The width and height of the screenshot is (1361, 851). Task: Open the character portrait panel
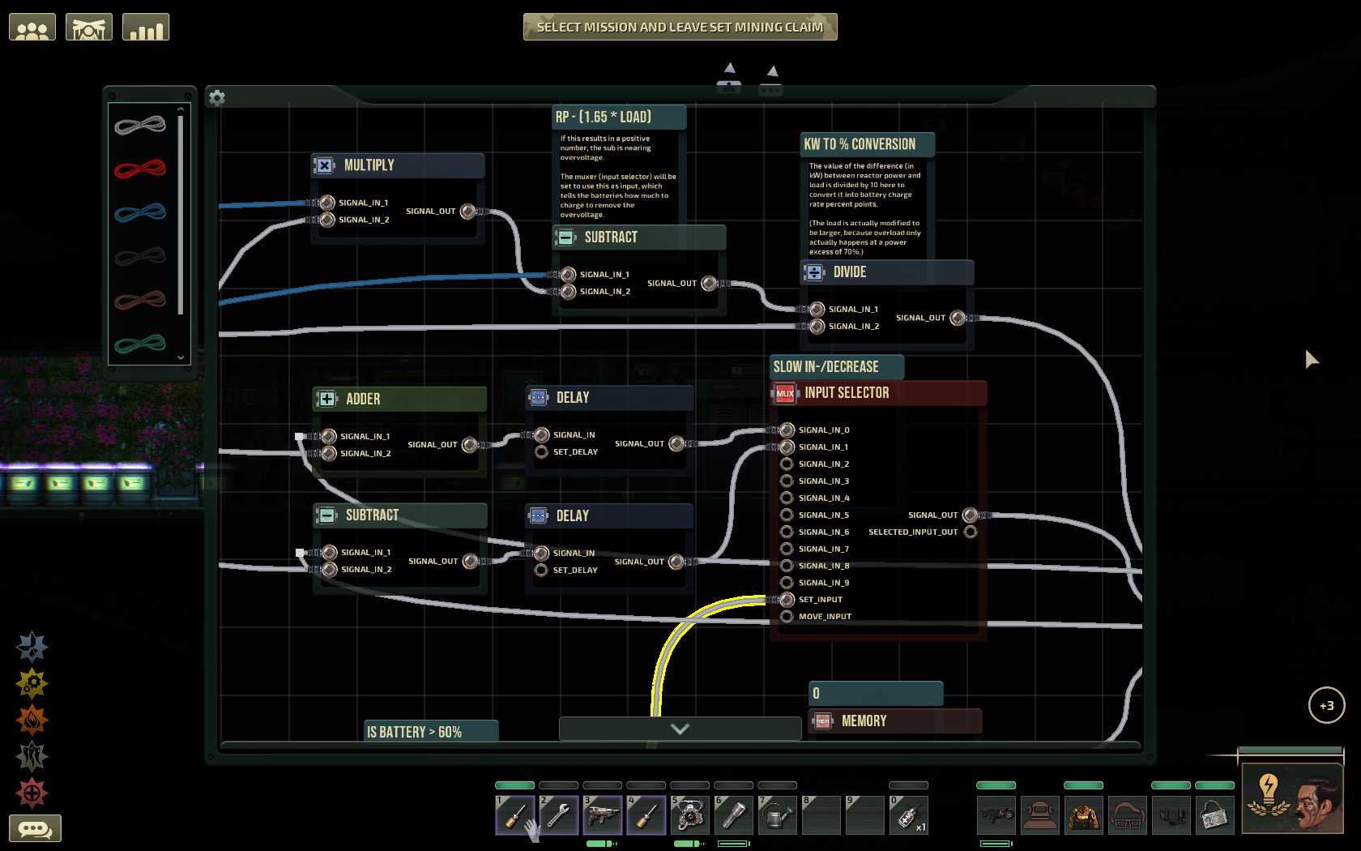tap(1293, 798)
